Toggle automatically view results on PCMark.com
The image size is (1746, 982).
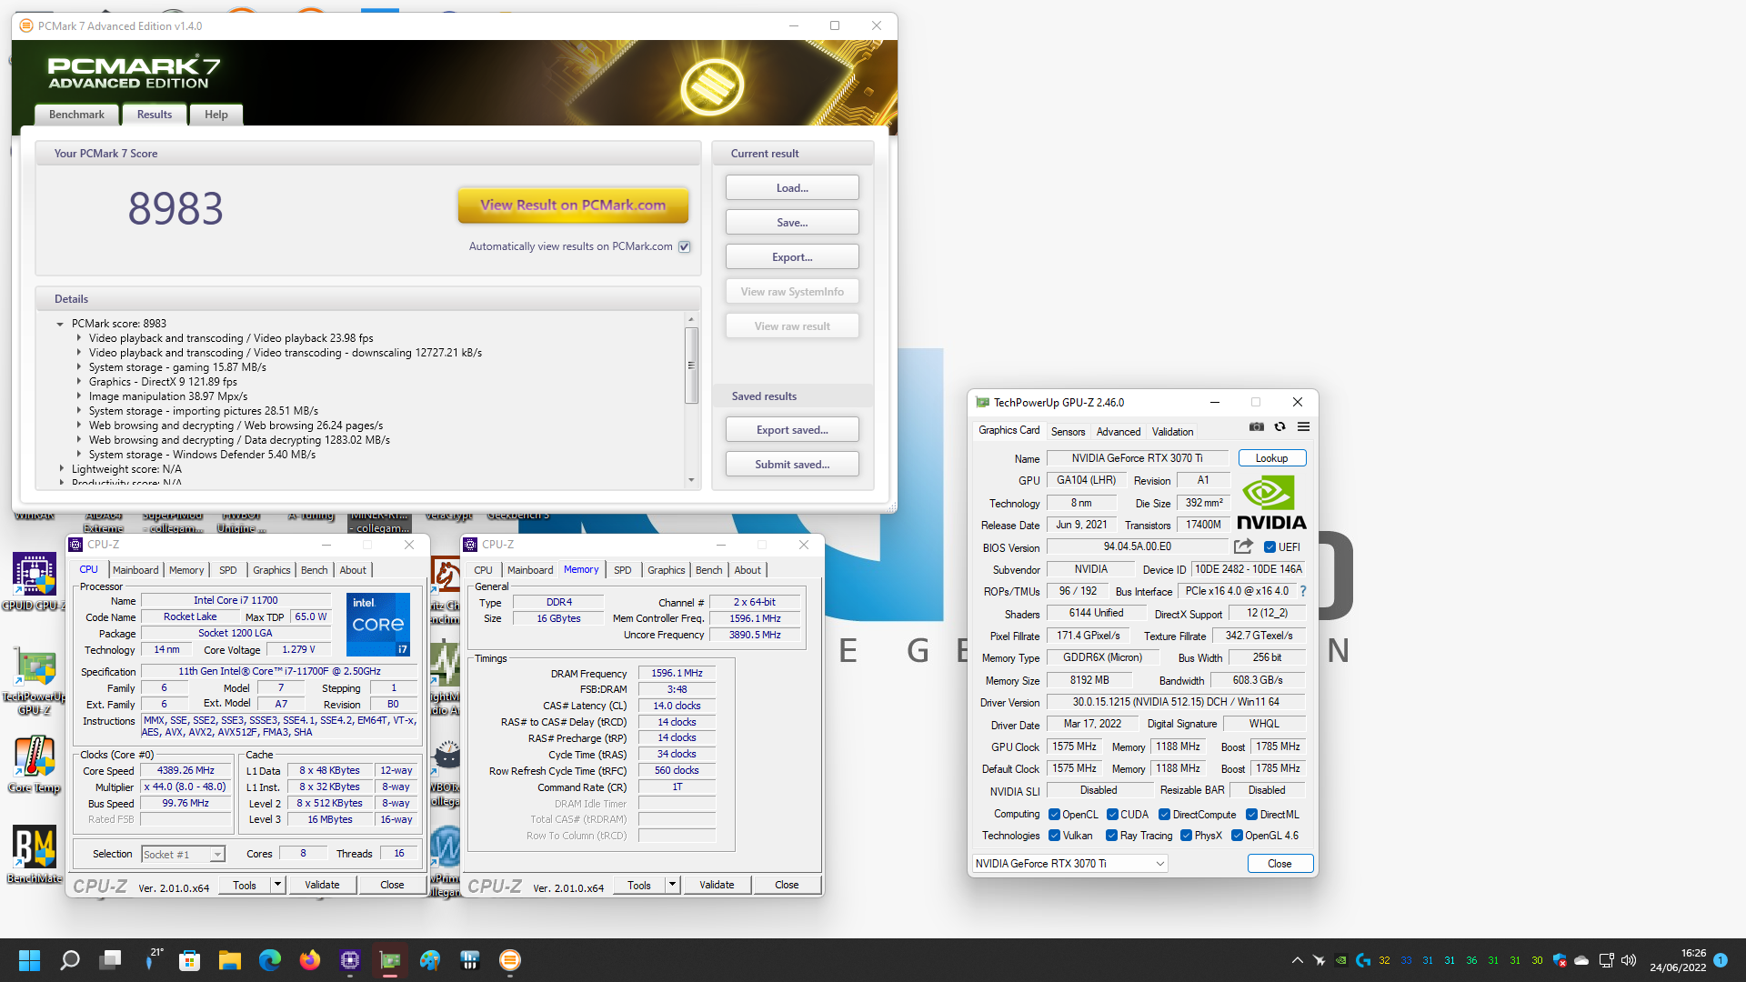(x=685, y=246)
